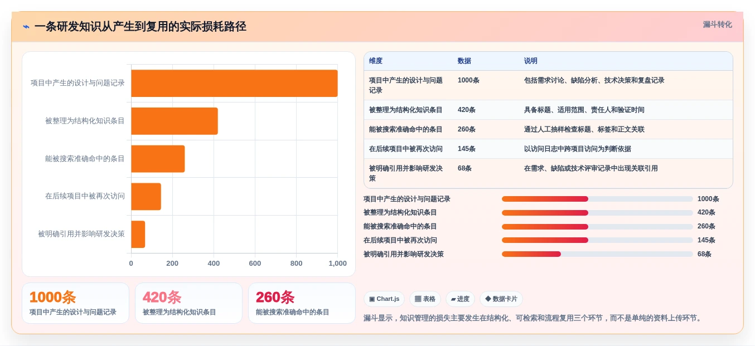Viewport: 755px width, 346px height.
Task: Click the table row label 在后续项目中被再次访问
Action: pos(406,149)
